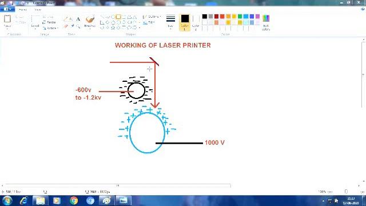Choose the highlighted Rectangle shape
Viewport: 366px width, 206px height.
[x=118, y=17]
